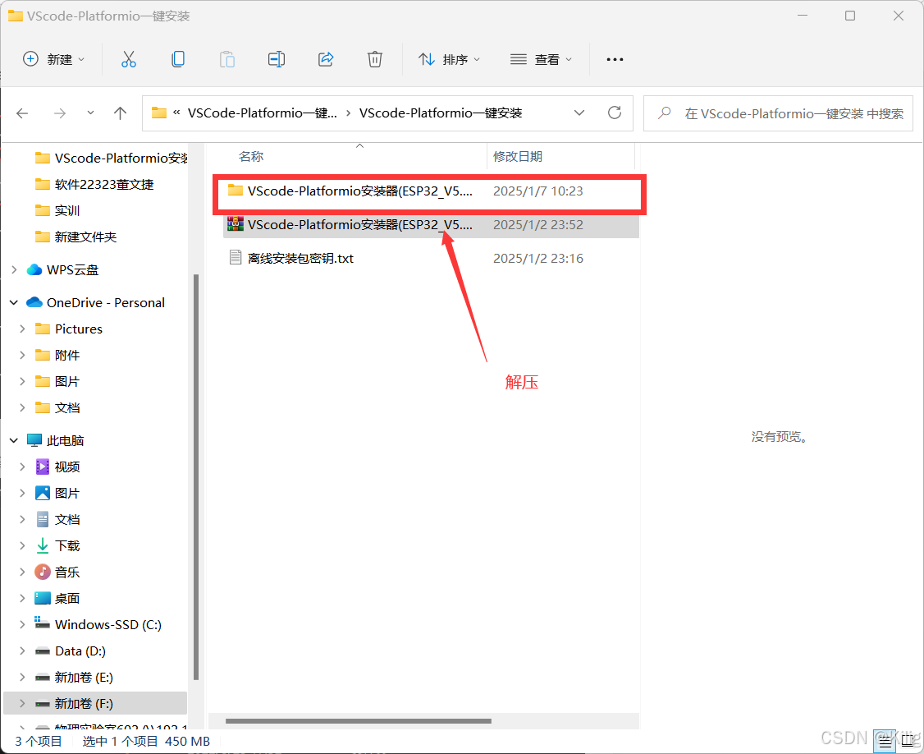Click the Delete trash icon

coord(375,60)
